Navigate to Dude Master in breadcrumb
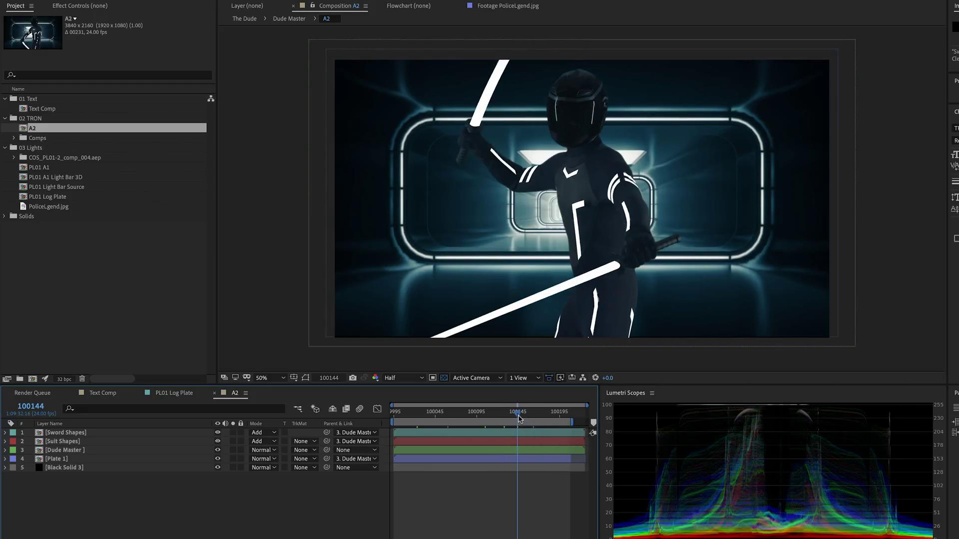The image size is (959, 539). (x=289, y=18)
